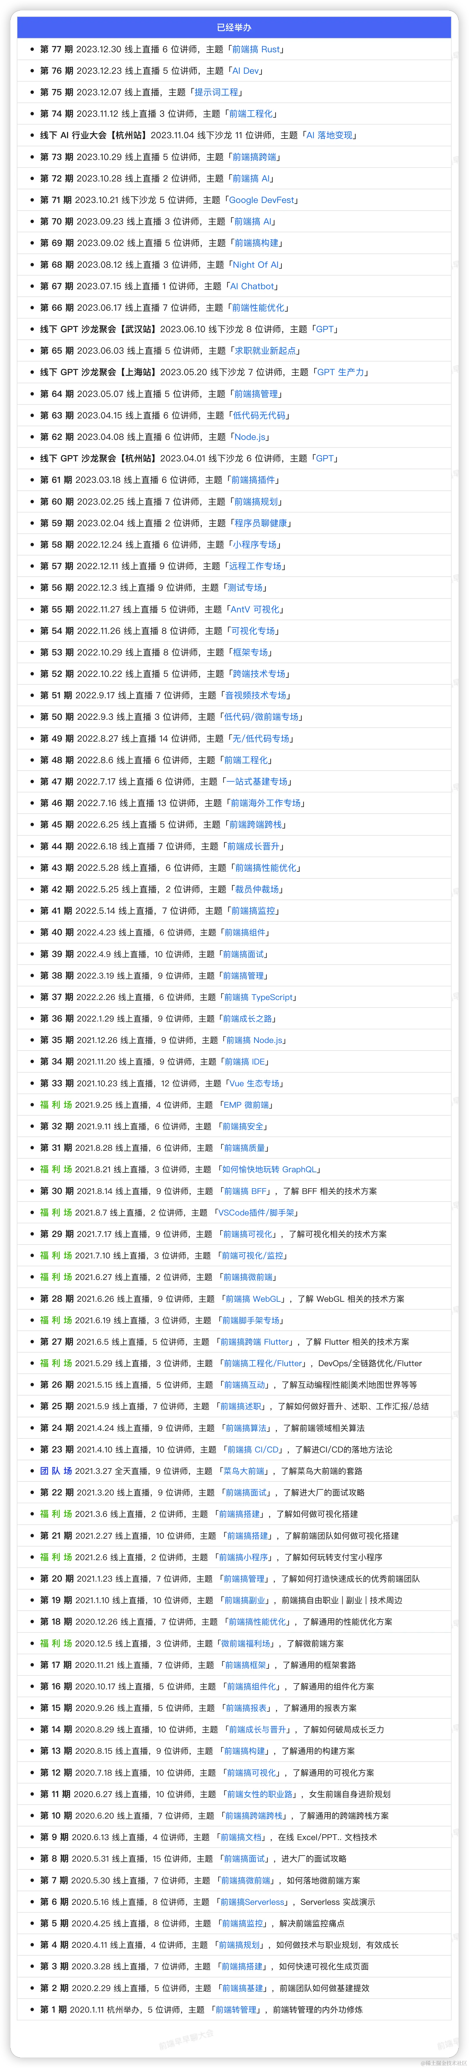Open the 小程序专场 link

(x=255, y=544)
